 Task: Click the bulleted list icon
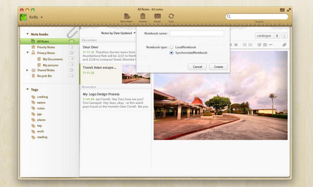pyautogui.click(x=245, y=45)
